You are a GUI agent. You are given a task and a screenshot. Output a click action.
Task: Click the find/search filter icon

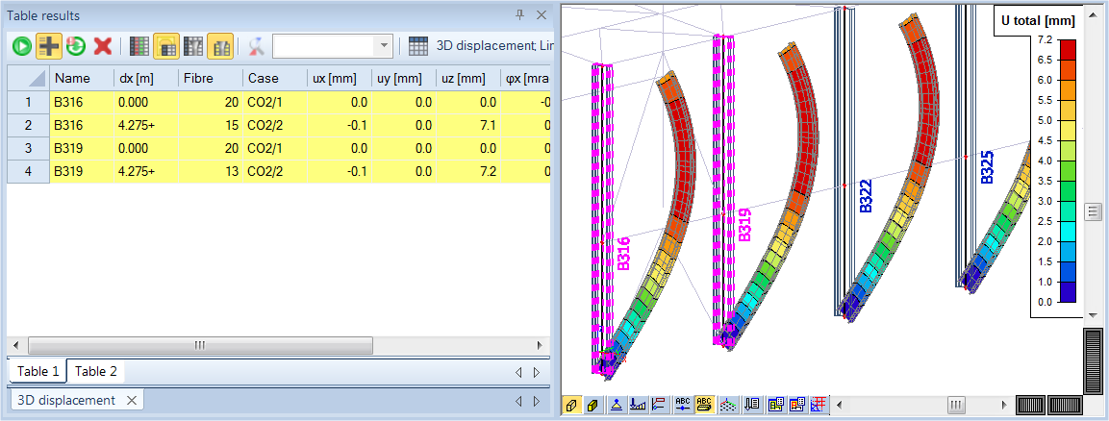(x=256, y=46)
